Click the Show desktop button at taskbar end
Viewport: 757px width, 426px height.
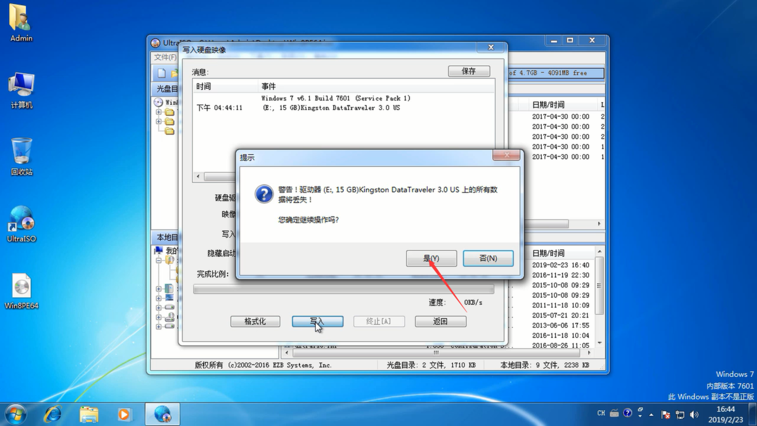pyautogui.click(x=752, y=414)
